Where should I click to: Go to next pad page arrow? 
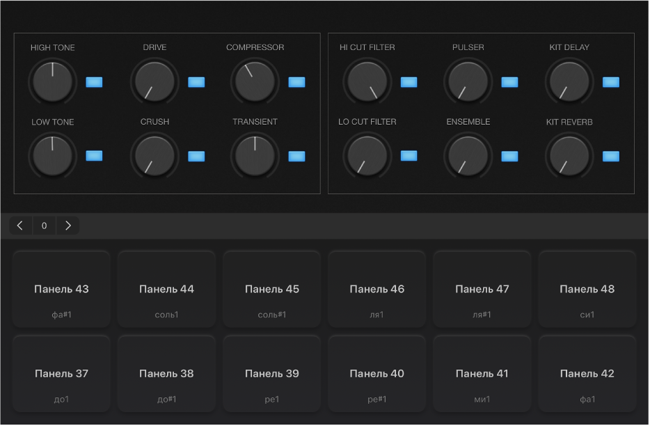68,226
